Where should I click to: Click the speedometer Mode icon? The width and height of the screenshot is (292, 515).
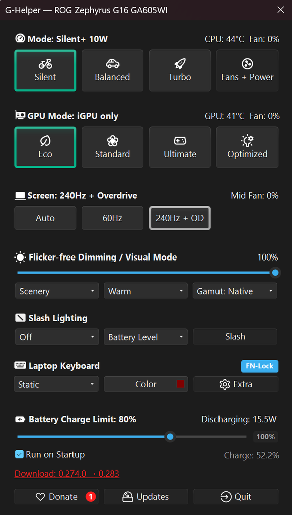[20, 39]
